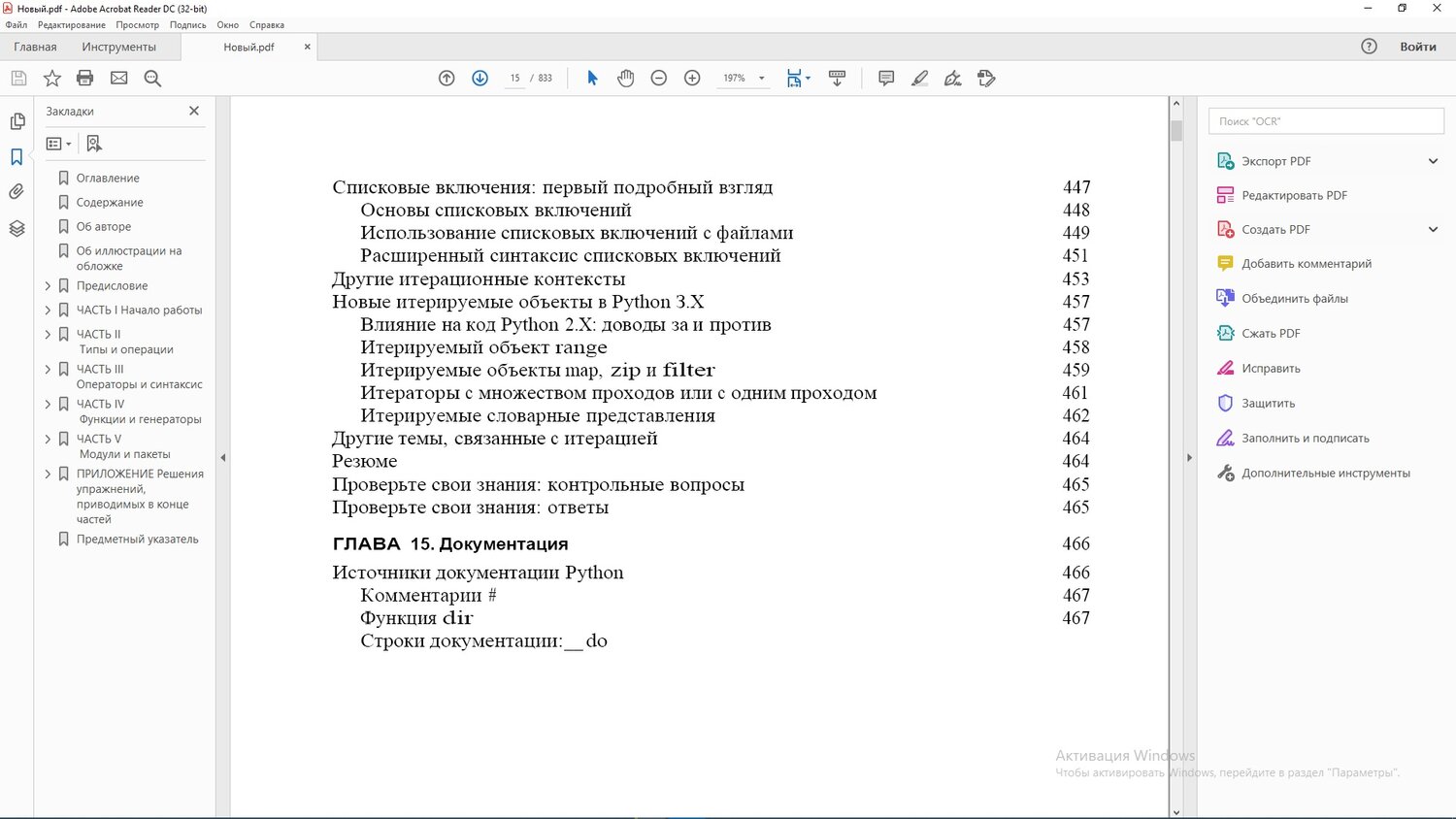Send file by email envelope icon
Viewport: 1456px width, 819px height.
pyautogui.click(x=119, y=79)
